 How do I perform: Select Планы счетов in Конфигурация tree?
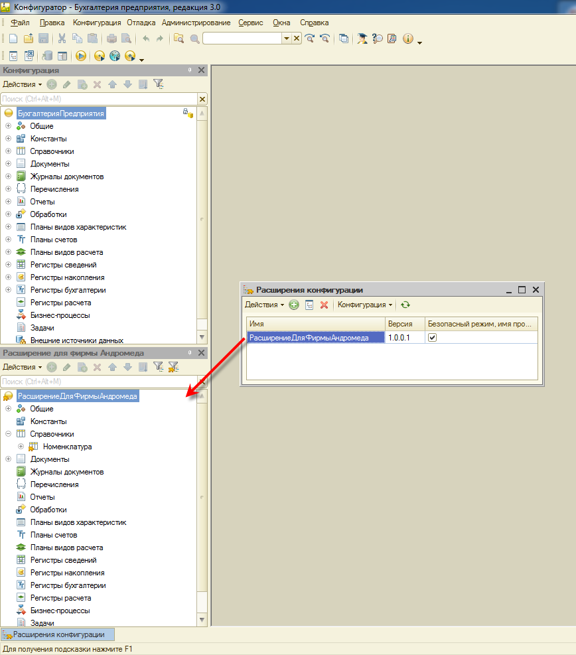54,240
